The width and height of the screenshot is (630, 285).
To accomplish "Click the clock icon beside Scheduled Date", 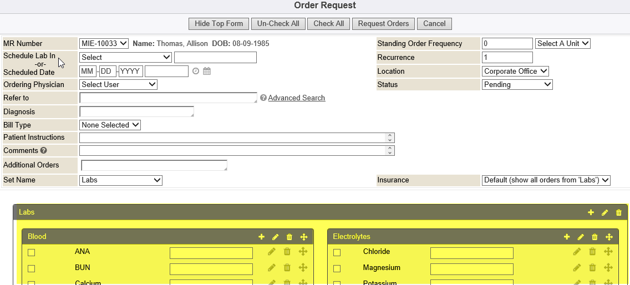I will point(196,71).
